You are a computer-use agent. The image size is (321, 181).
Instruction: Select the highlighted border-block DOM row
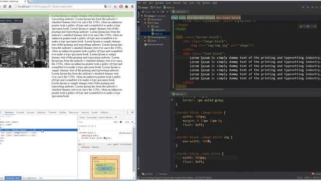click(39, 130)
